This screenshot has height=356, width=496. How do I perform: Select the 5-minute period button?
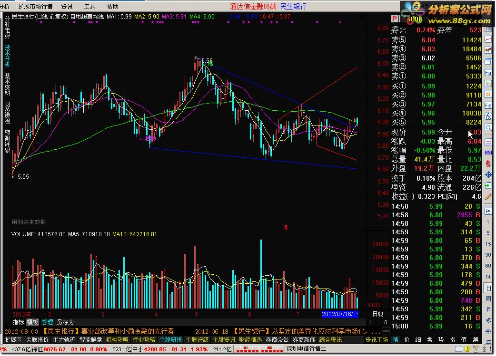coord(488,233)
